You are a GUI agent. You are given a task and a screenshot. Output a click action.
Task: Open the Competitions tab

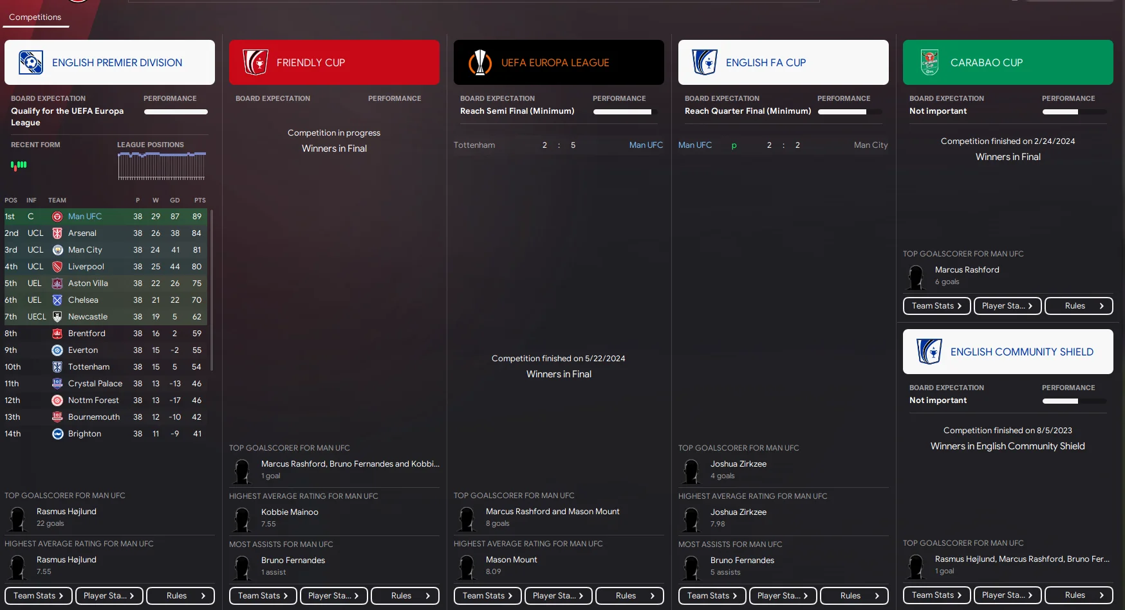pyautogui.click(x=35, y=17)
